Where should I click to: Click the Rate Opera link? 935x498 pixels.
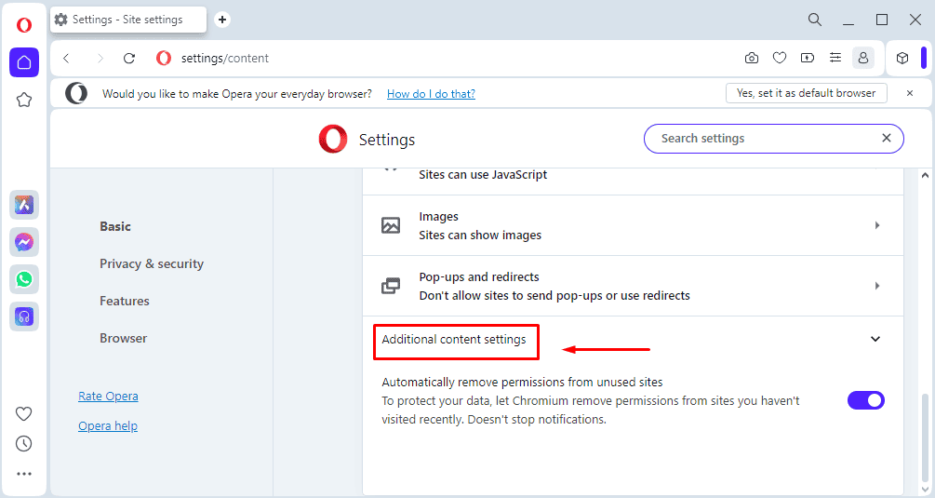click(x=108, y=396)
